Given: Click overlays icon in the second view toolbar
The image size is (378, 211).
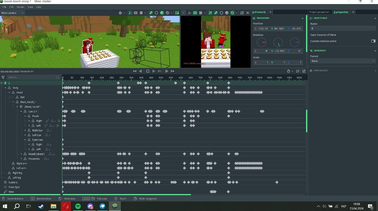Looking at the screenshot, I should click(x=189, y=13).
